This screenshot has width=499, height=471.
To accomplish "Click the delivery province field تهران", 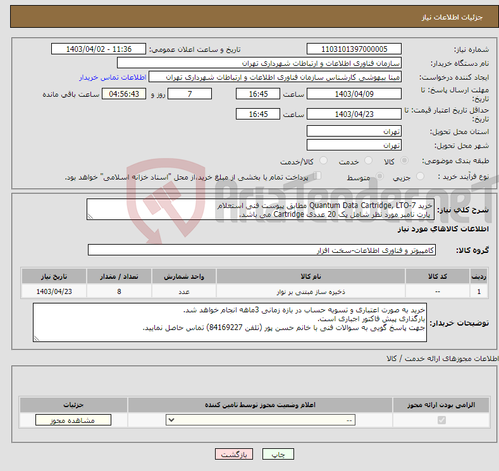I will pos(354,131).
